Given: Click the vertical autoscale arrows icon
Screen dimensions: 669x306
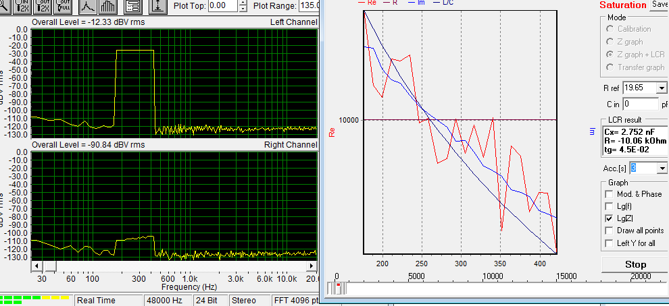Looking at the screenshot, I should pyautogui.click(x=158, y=6).
